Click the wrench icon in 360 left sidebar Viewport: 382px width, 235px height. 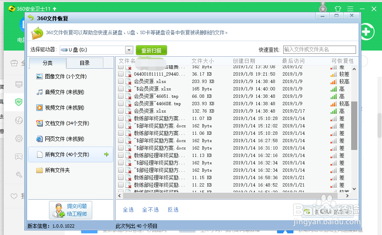point(19,175)
